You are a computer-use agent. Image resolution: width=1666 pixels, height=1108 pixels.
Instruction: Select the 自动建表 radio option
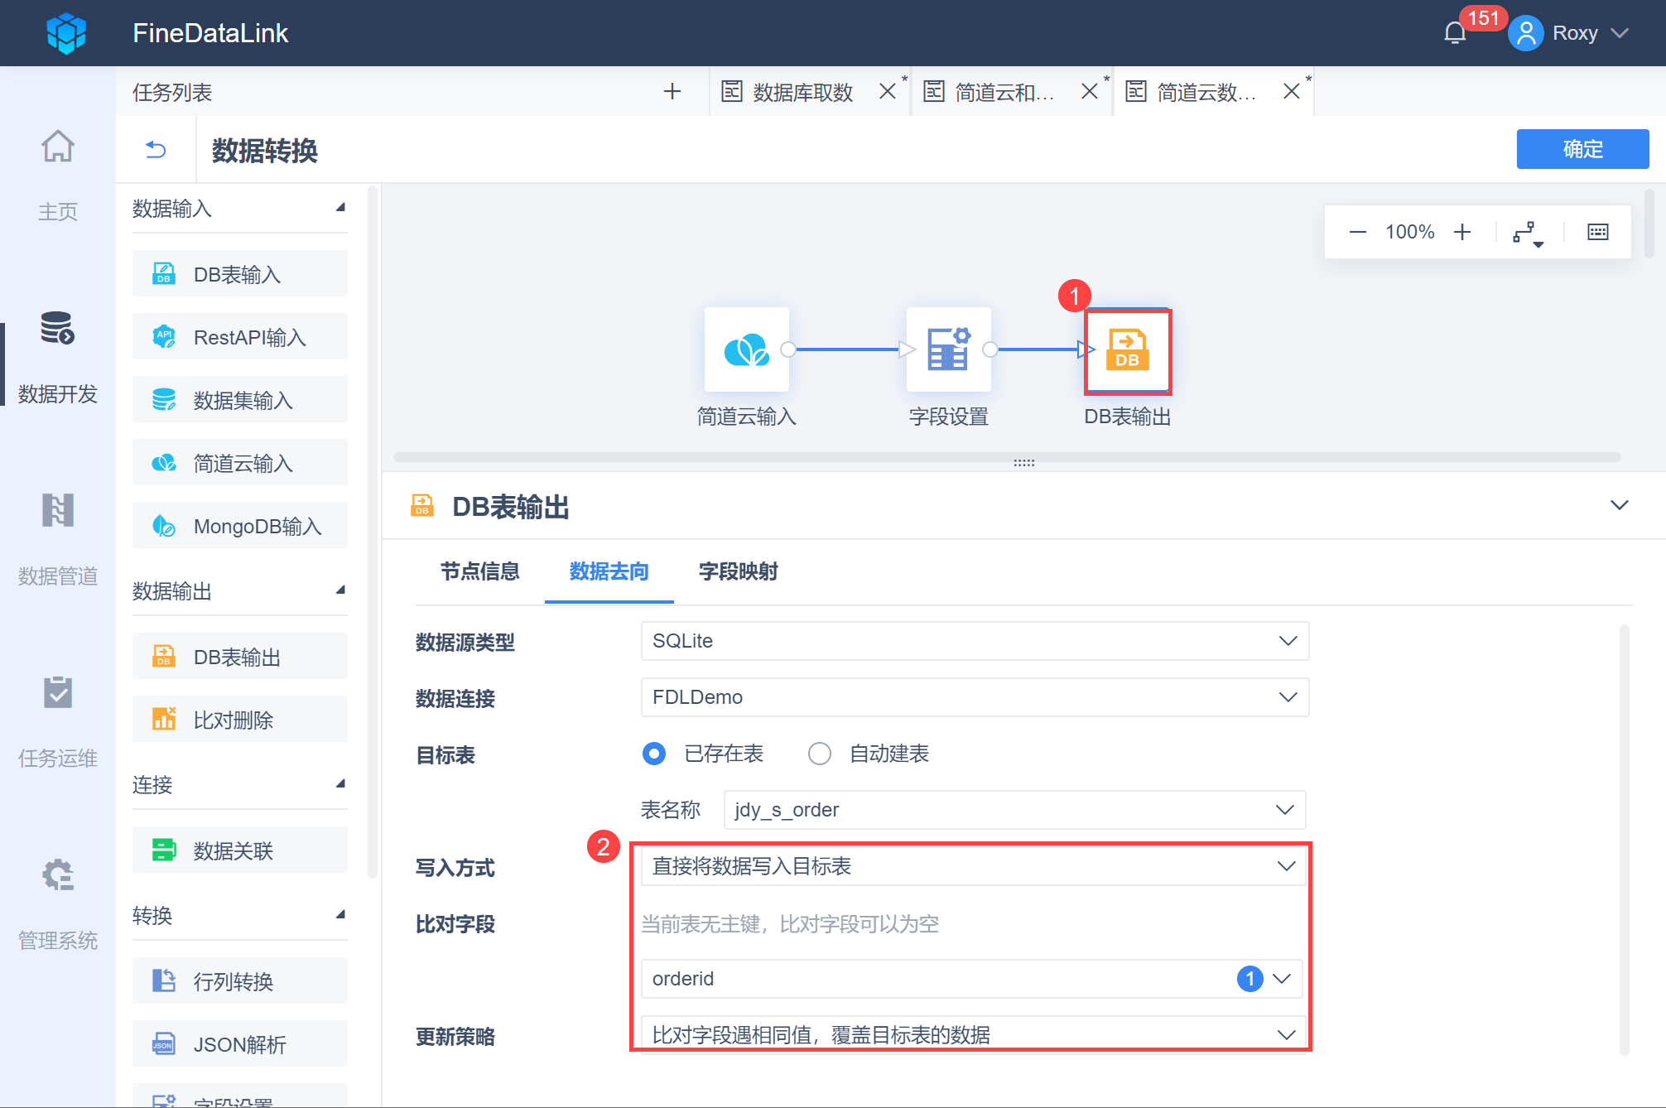point(820,754)
